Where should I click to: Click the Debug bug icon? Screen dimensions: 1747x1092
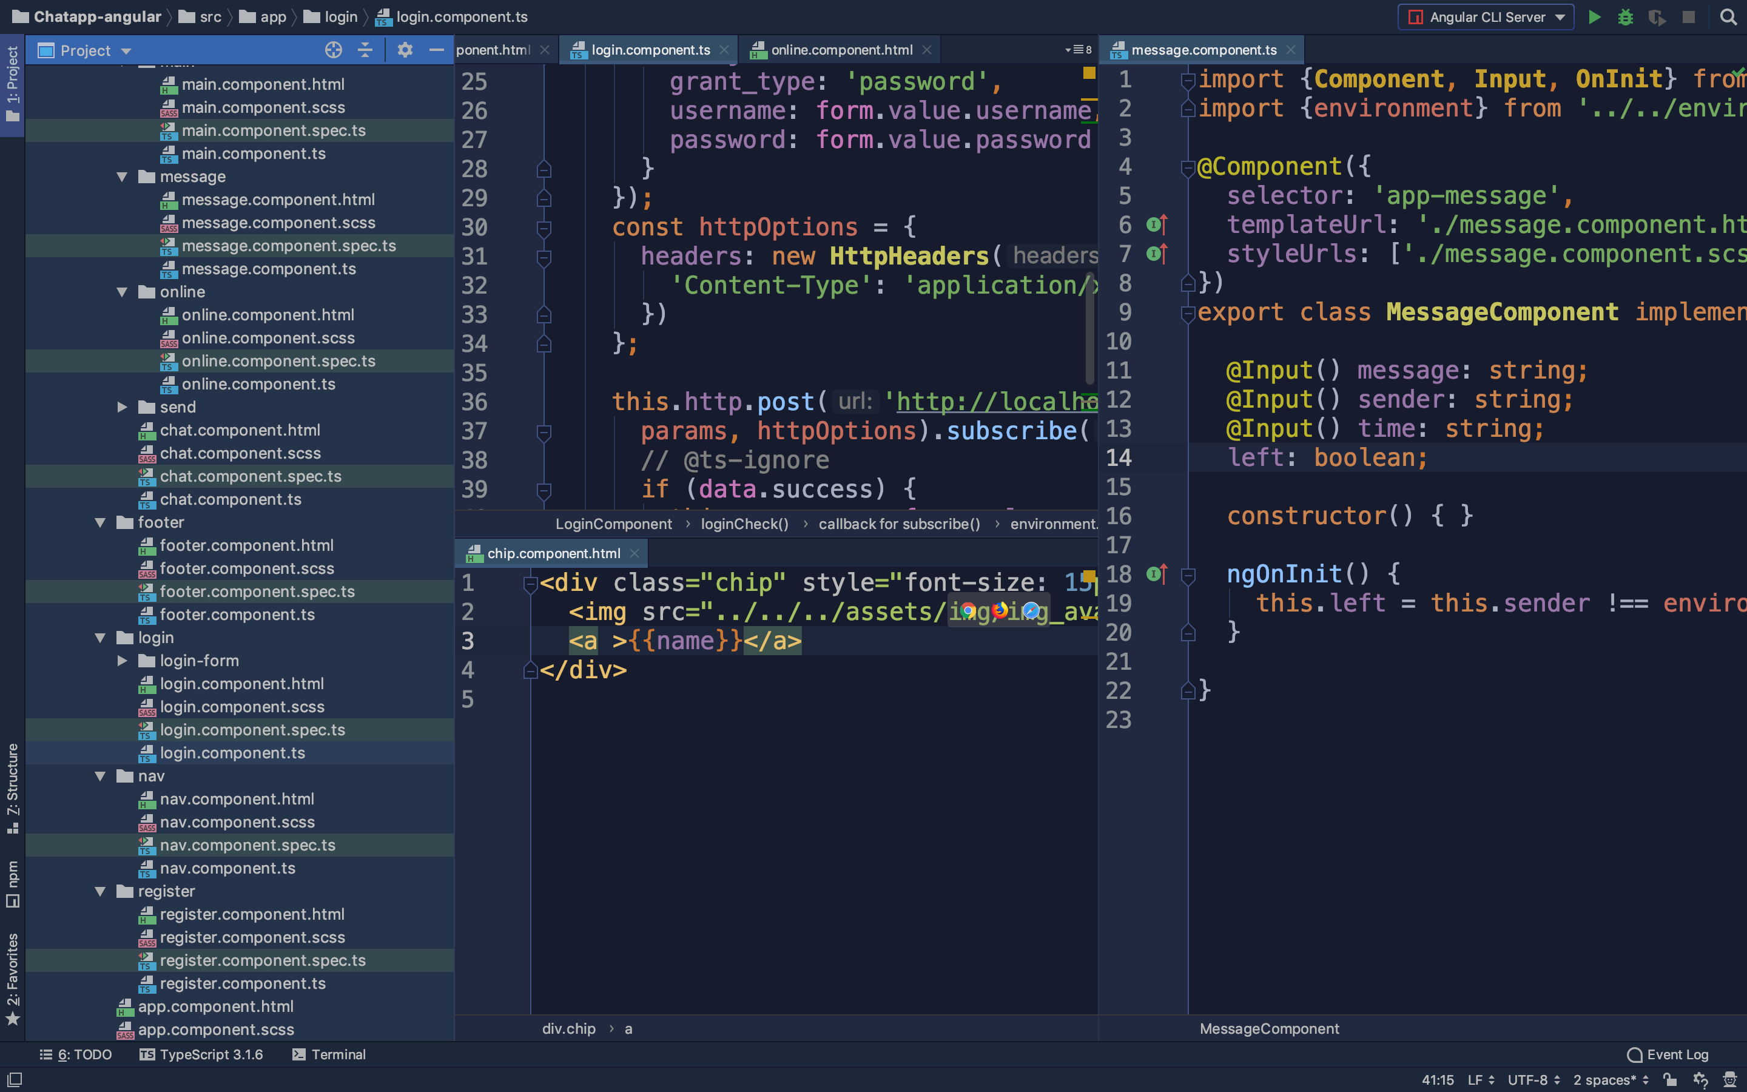coord(1625,16)
